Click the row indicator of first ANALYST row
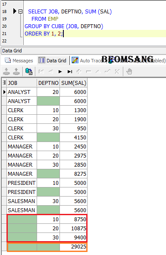The image size is (166, 255). pyautogui.click(x=4, y=92)
